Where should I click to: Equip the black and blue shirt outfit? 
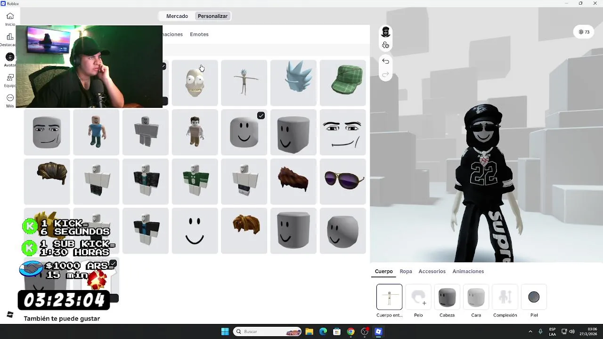pyautogui.click(x=145, y=231)
